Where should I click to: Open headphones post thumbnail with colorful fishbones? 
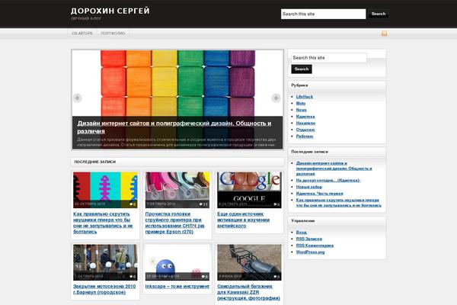pos(105,190)
